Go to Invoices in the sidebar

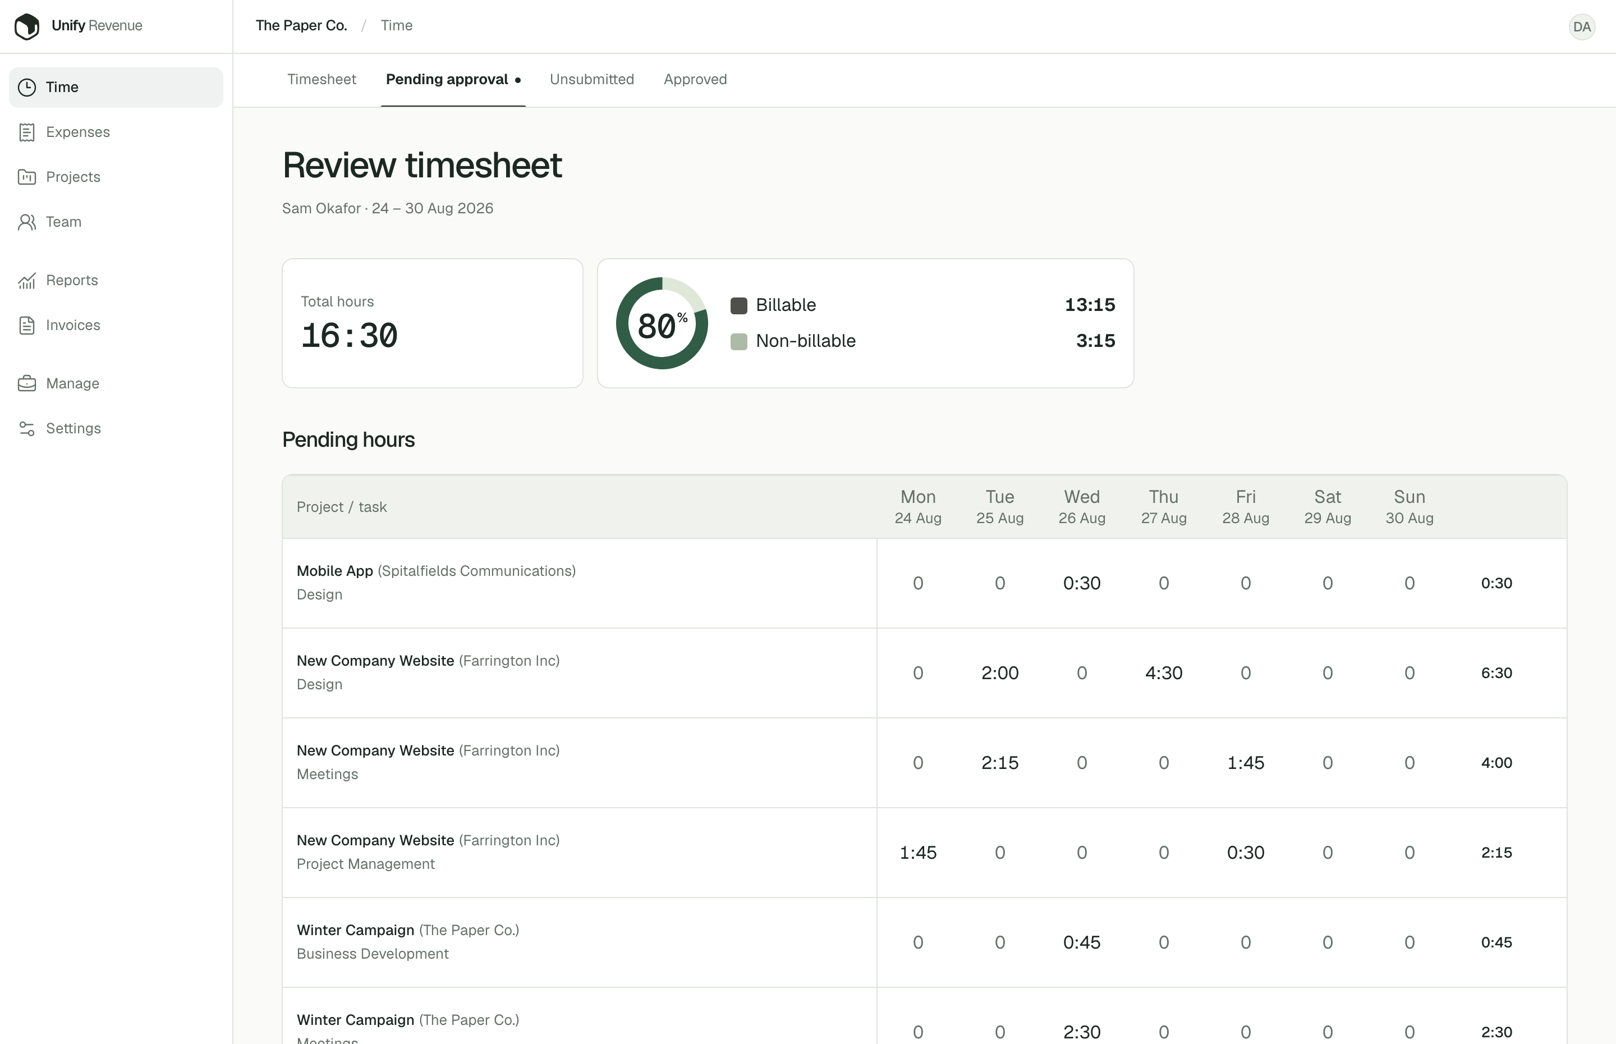116,326
